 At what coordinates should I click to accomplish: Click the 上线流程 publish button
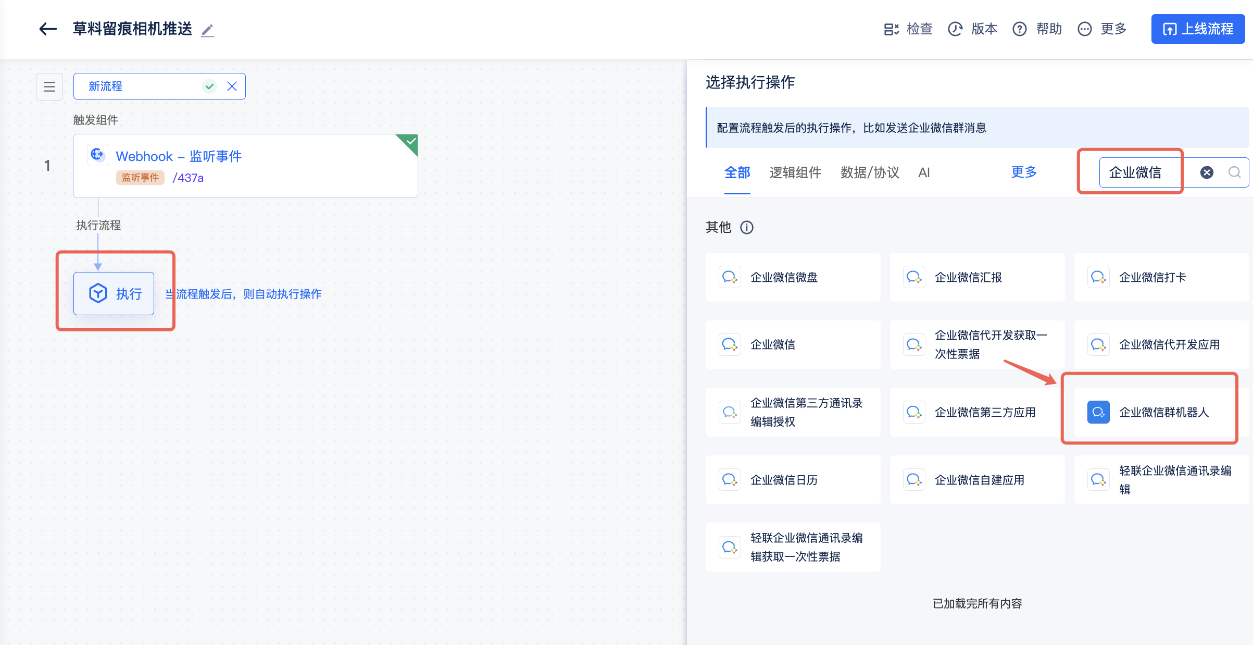[1198, 29]
